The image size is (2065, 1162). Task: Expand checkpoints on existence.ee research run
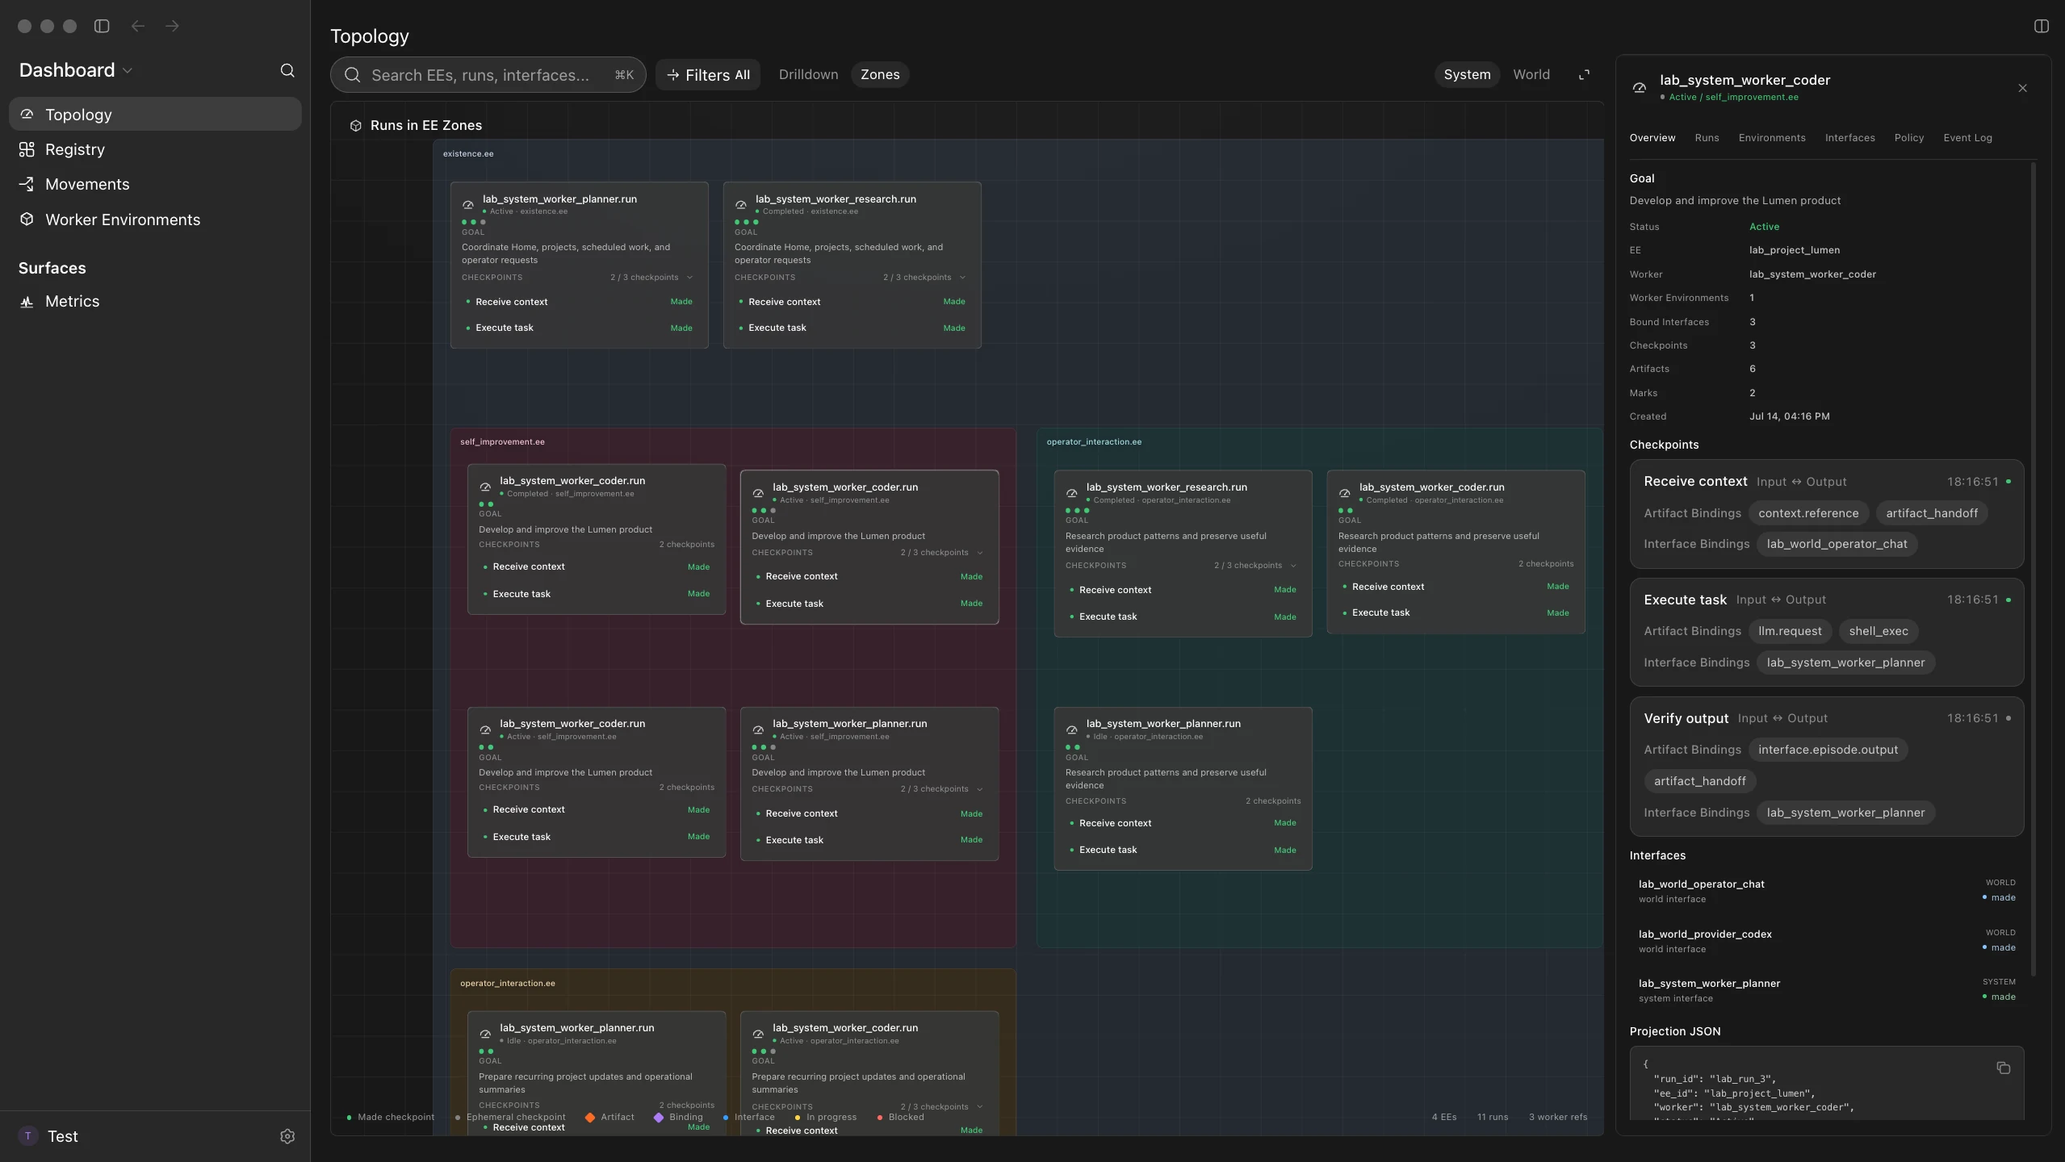click(962, 278)
